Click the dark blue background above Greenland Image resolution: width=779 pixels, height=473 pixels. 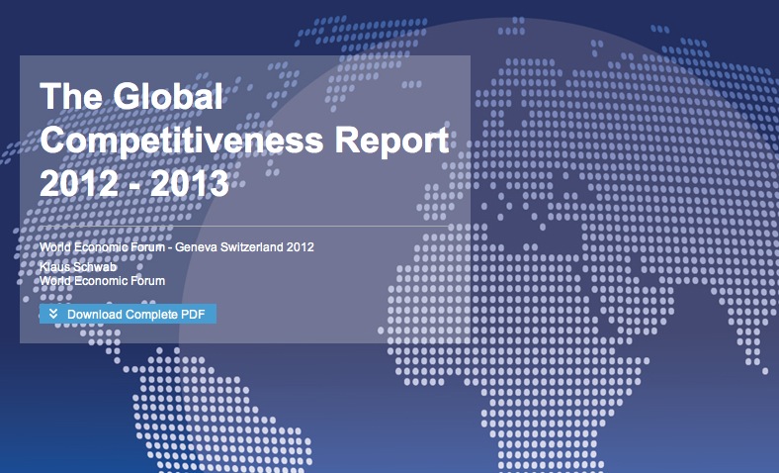(198, 20)
